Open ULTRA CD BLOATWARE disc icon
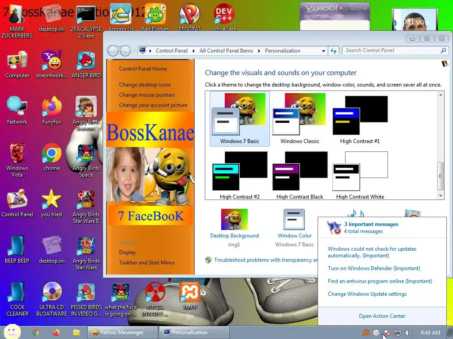 (51, 299)
